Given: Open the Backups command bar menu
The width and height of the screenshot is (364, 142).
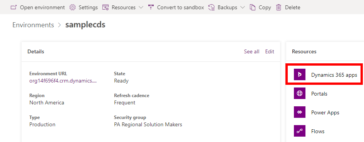Looking at the screenshot, I should pos(227,7).
